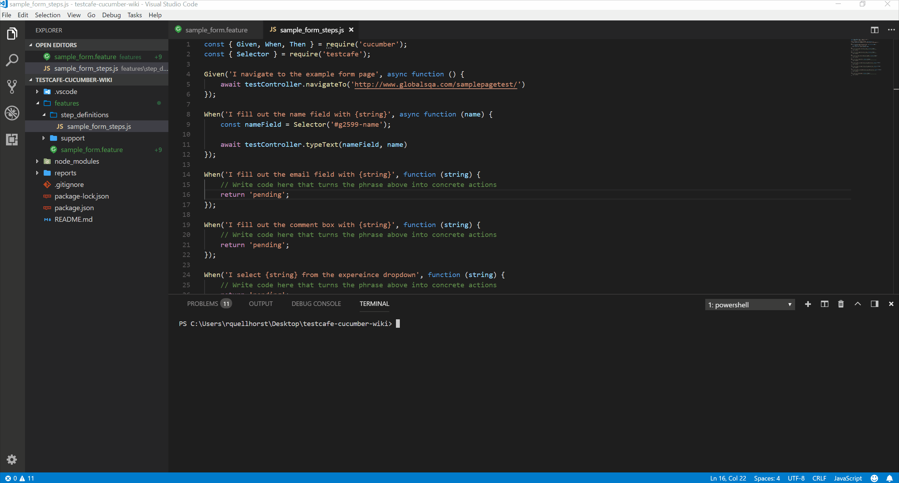Click the Run and Debug icon
Screen dimensions: 899x483
point(12,113)
